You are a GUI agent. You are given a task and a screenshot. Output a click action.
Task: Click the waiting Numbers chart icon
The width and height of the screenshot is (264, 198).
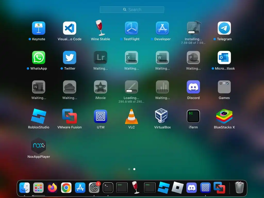pos(162,87)
